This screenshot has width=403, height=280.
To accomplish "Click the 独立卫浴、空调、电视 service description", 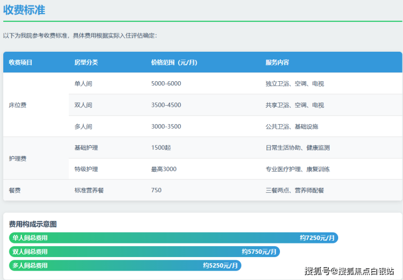I will click(295, 84).
